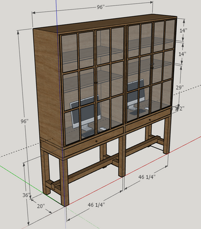
Task: Select the 96" height dimension on left
Action: click(x=25, y=121)
